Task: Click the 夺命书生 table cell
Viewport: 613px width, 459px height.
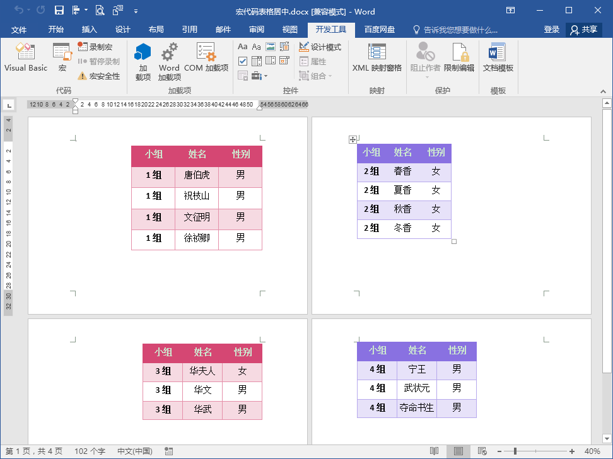Action: pyautogui.click(x=416, y=408)
